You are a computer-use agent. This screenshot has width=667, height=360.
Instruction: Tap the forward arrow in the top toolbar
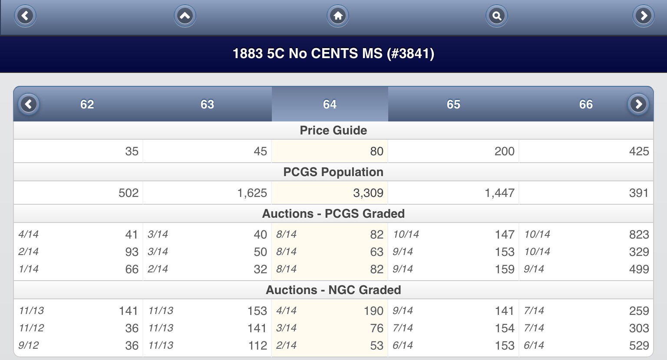[644, 16]
